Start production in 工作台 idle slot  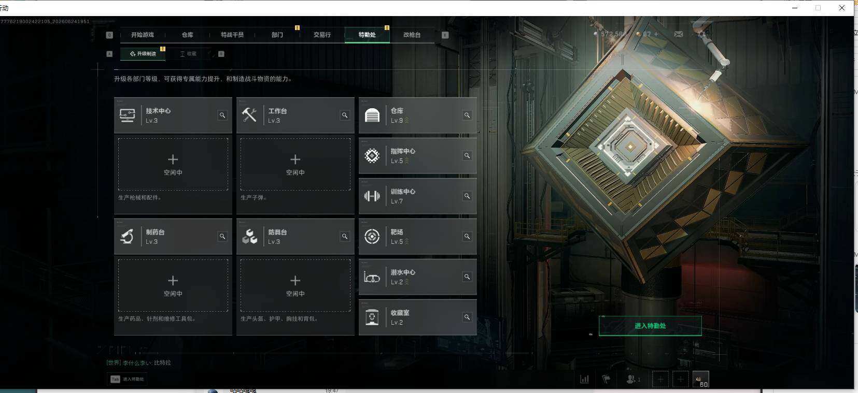tap(296, 164)
